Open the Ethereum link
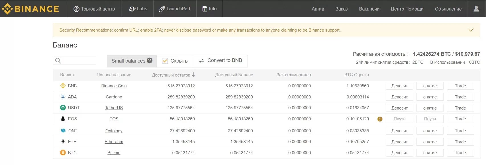The width and height of the screenshot is (486, 165). click(114, 142)
